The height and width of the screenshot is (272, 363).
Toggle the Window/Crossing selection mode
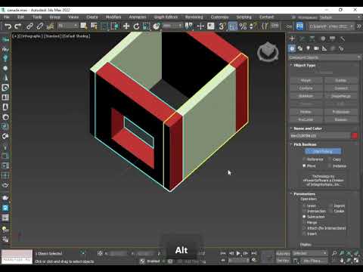pyautogui.click(x=114, y=26)
